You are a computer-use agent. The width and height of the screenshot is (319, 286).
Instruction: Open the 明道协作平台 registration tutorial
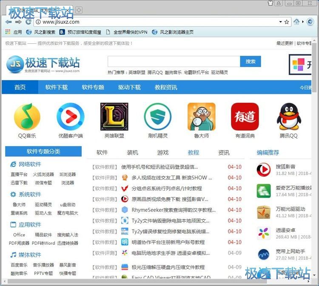coord(168,242)
